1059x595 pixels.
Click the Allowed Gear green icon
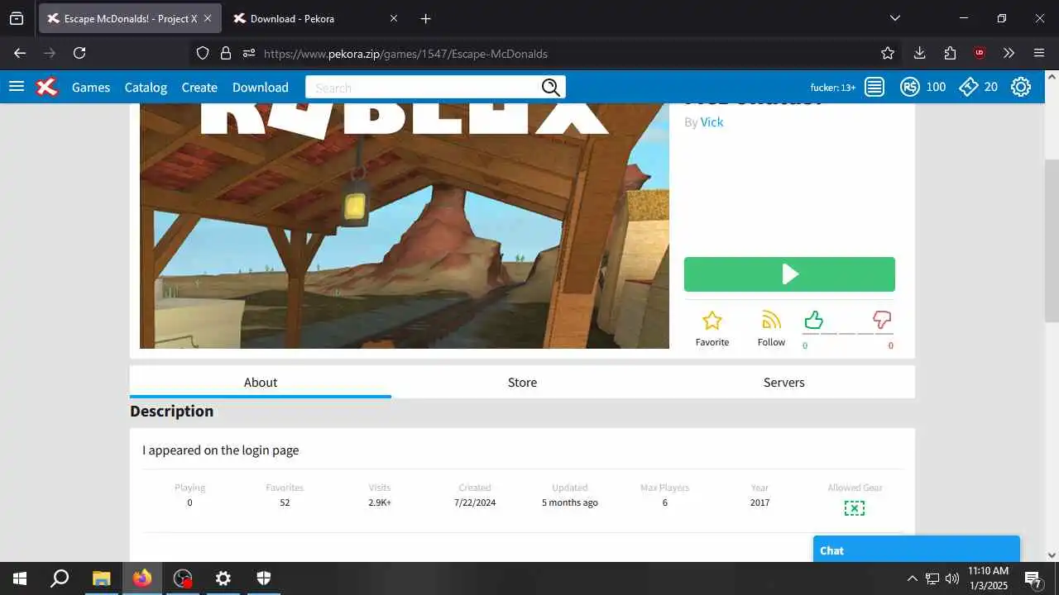tap(855, 508)
